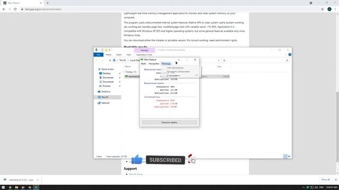Reload the Chrome page

[x=15, y=9]
